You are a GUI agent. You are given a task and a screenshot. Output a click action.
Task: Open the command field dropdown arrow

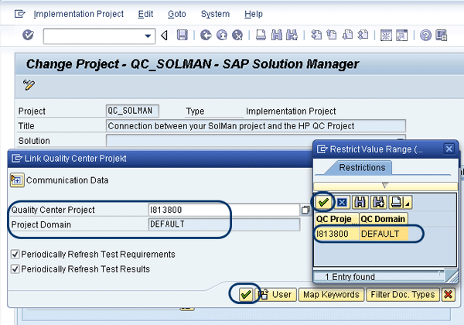coord(148,36)
